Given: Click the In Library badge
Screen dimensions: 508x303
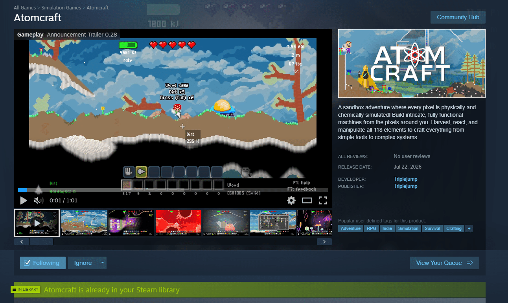Looking at the screenshot, I should [x=26, y=290].
